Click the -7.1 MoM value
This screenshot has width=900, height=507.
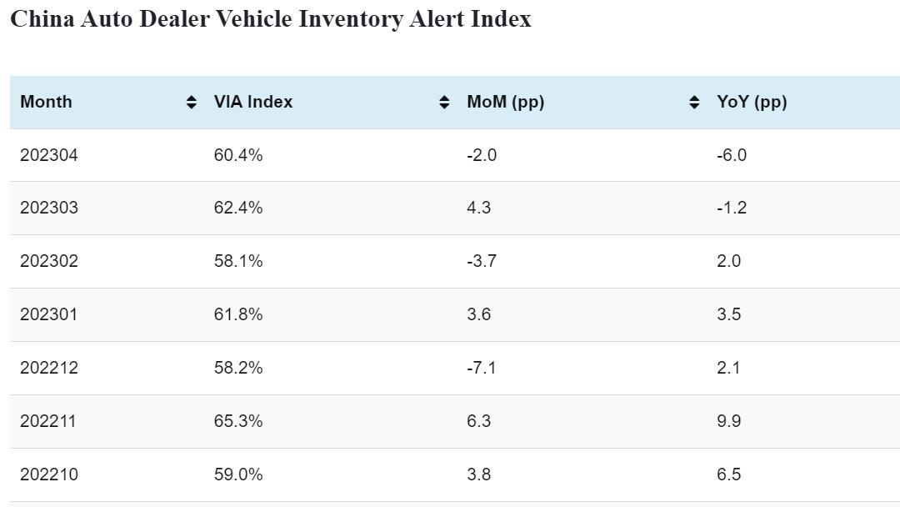point(482,368)
